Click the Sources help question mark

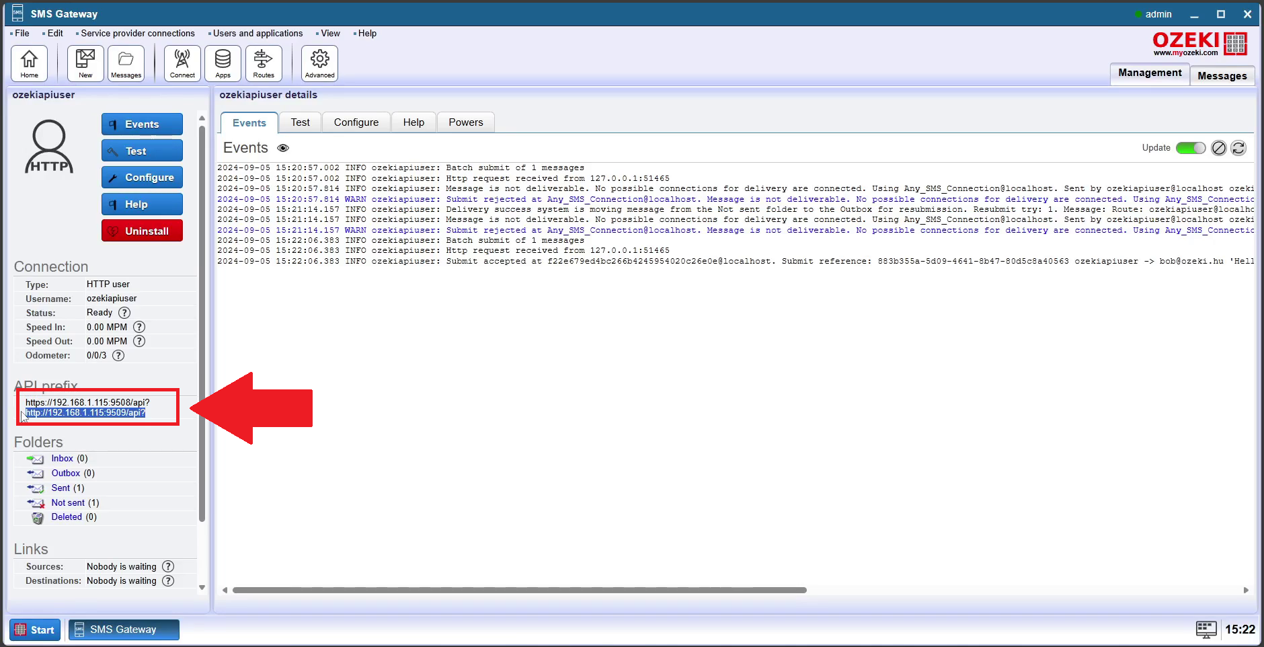pos(168,566)
